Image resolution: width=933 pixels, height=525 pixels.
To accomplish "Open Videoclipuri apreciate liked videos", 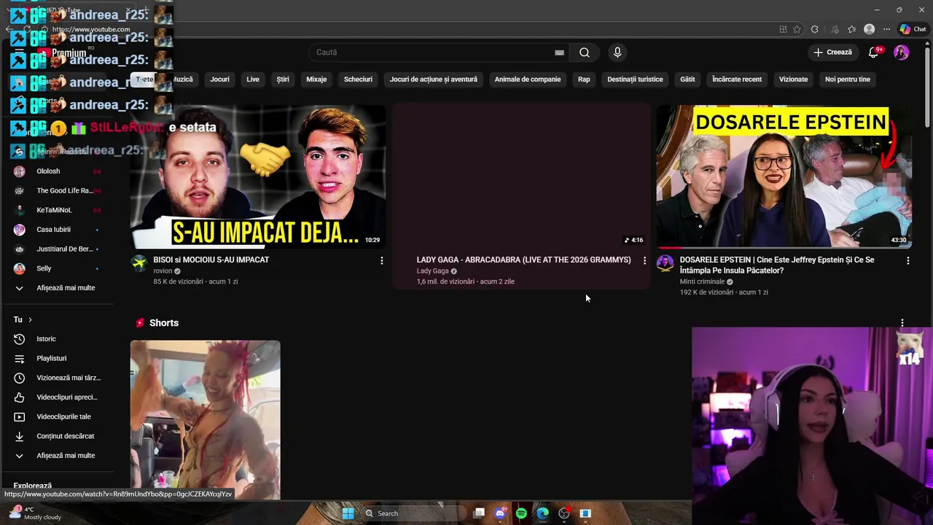I will (56, 397).
